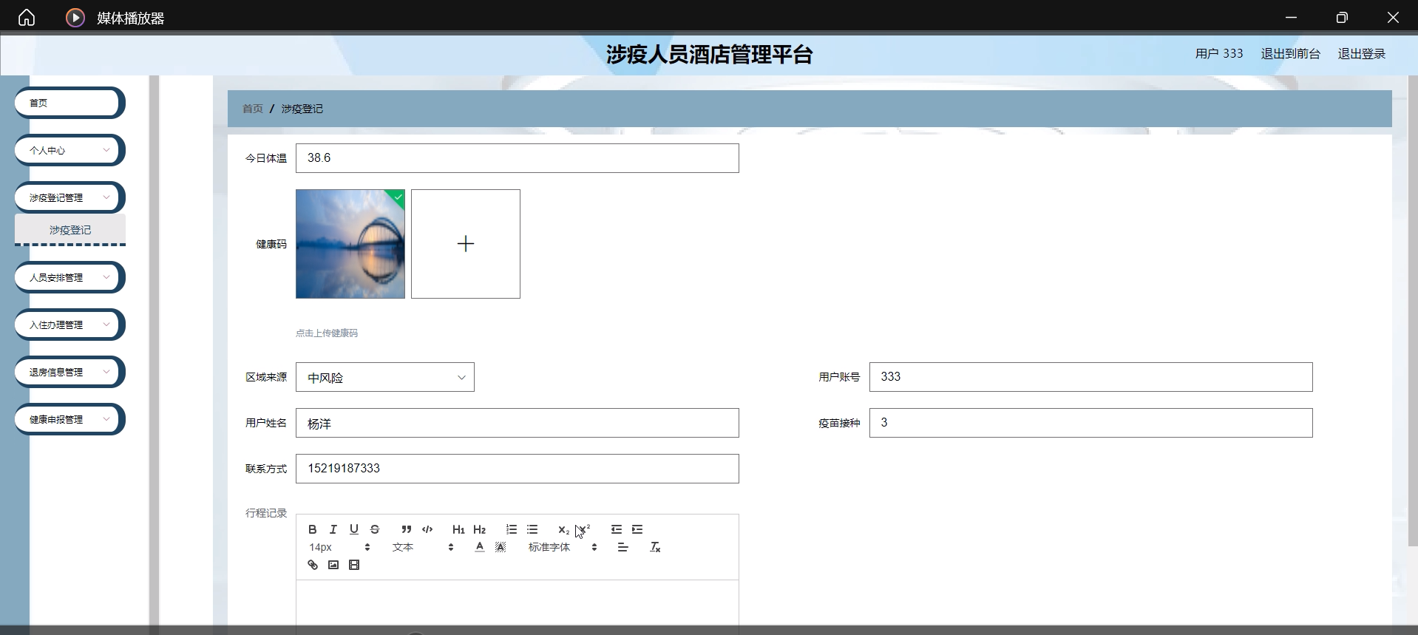Screen dimensions: 1418x635
Task: Open the 标准字体 font family dropdown
Action: click(x=563, y=547)
